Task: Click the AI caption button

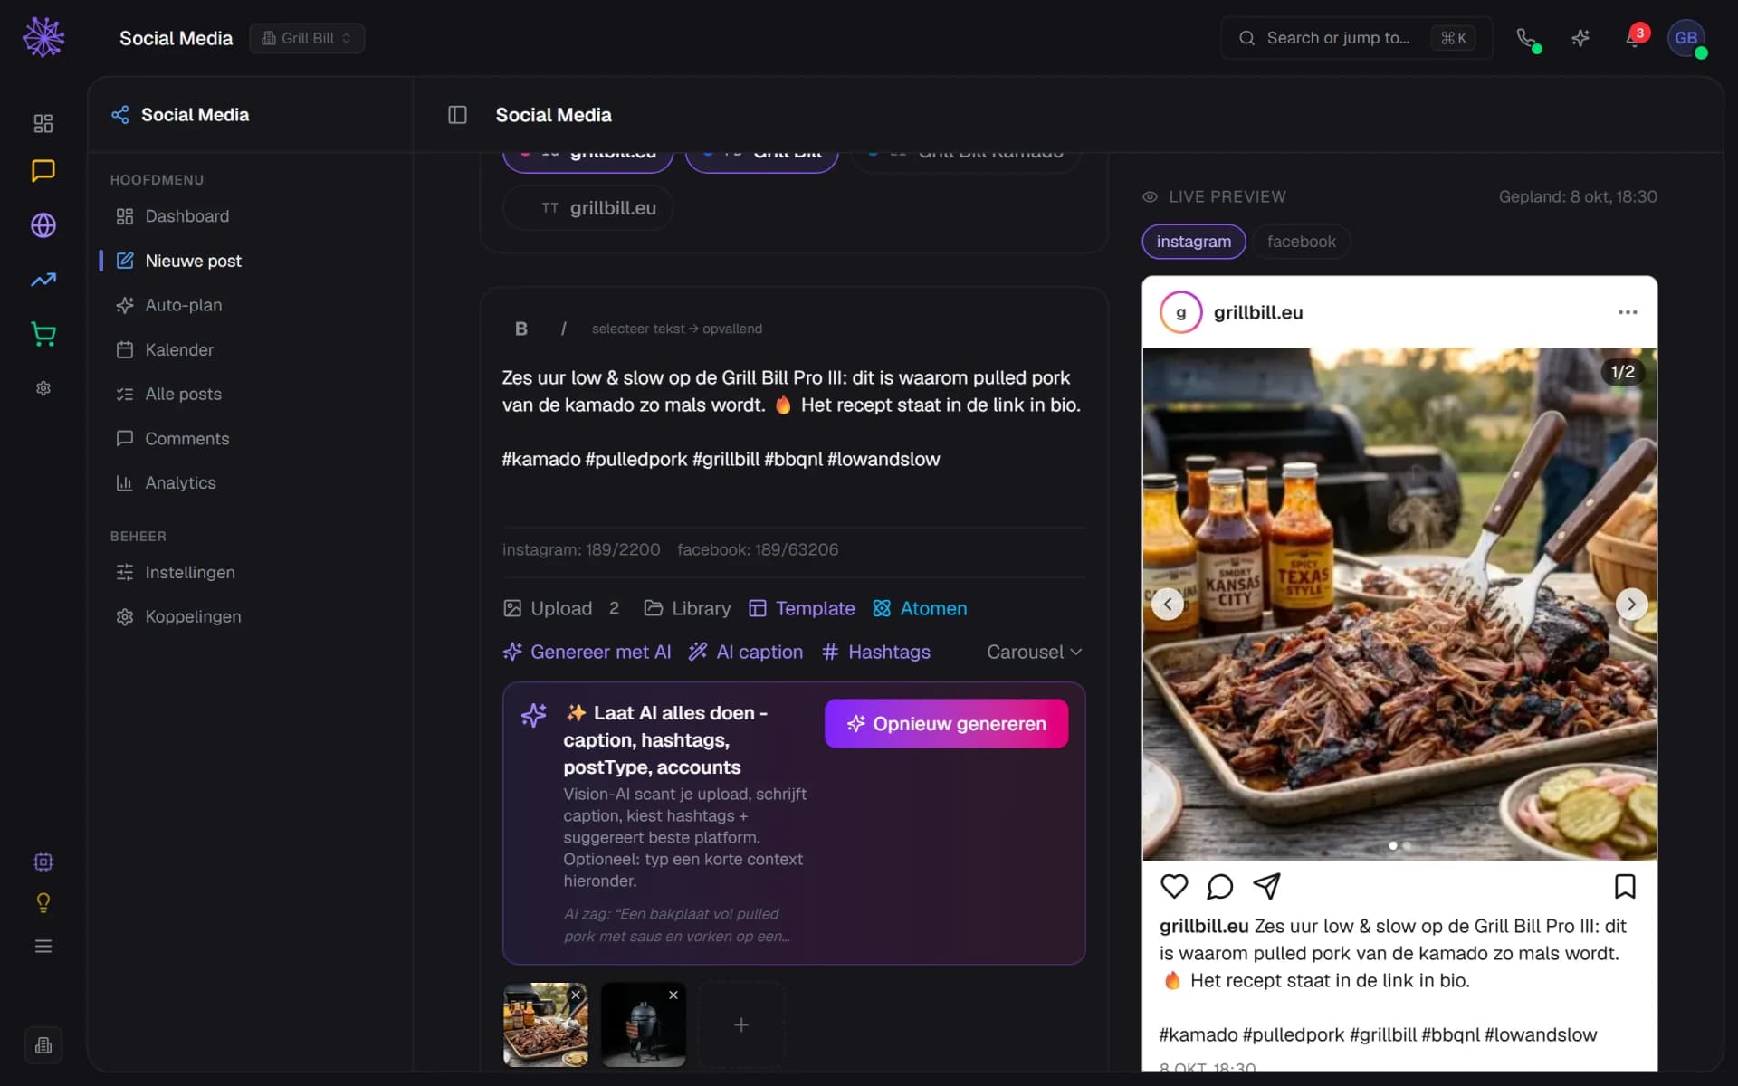Action: (746, 652)
